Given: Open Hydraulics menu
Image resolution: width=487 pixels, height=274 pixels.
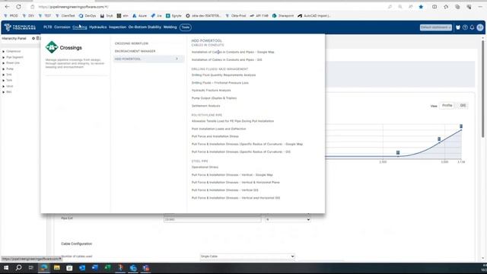Looking at the screenshot, I should click(x=98, y=27).
